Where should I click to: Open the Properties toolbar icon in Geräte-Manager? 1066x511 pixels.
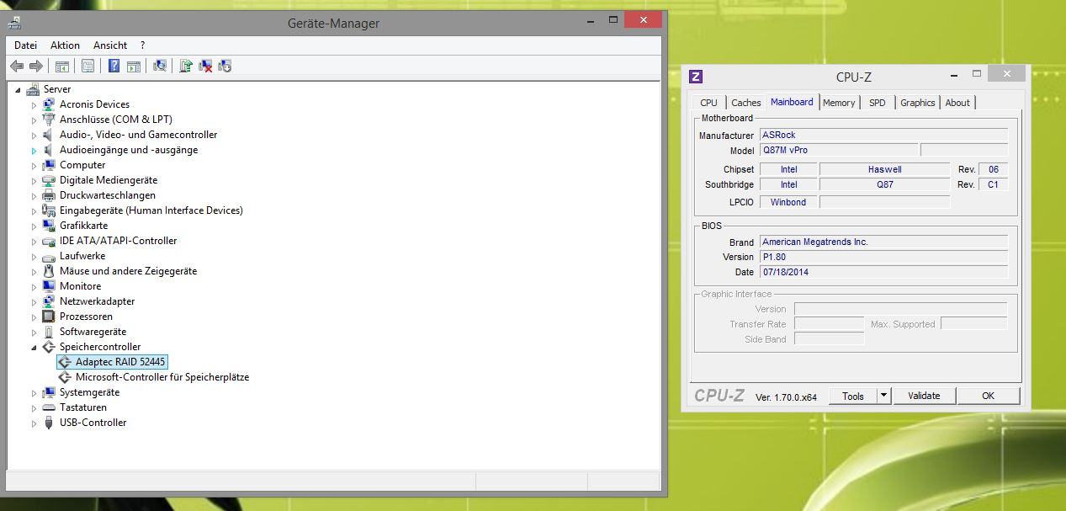[88, 66]
